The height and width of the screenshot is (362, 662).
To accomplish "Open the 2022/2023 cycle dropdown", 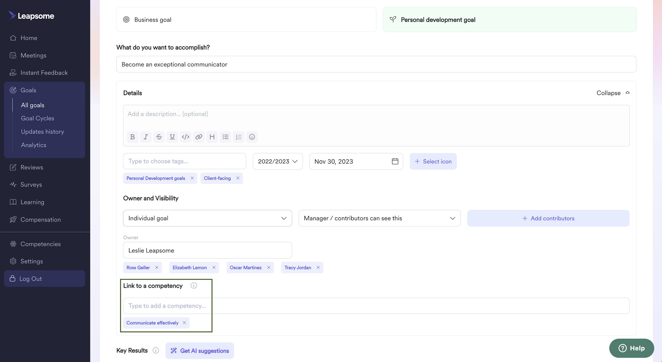I will [x=277, y=161].
